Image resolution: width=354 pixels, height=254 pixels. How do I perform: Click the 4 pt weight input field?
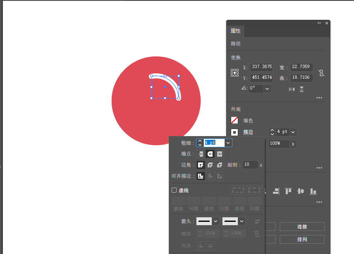click(x=214, y=143)
